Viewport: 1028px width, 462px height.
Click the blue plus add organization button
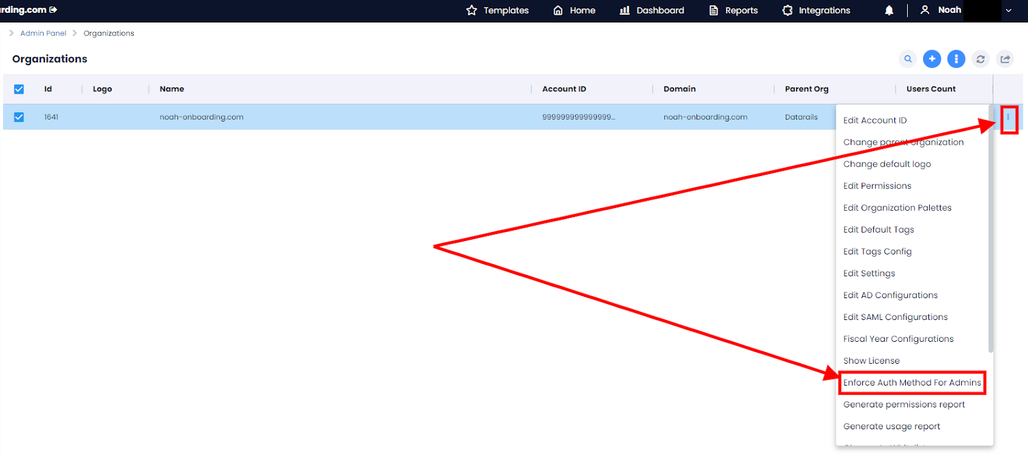[x=932, y=59]
